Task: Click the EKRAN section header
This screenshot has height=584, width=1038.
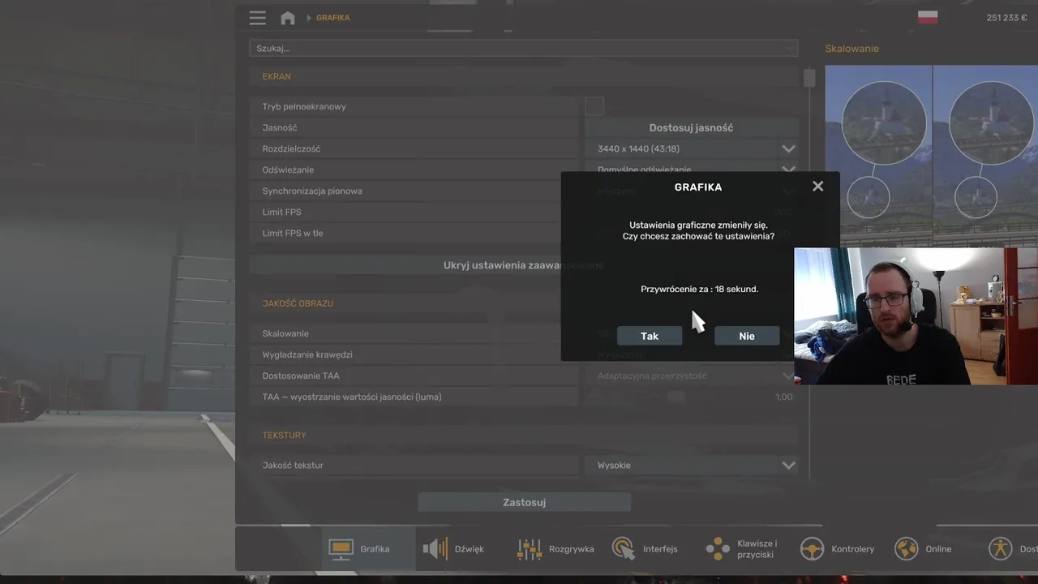Action: pyautogui.click(x=277, y=76)
